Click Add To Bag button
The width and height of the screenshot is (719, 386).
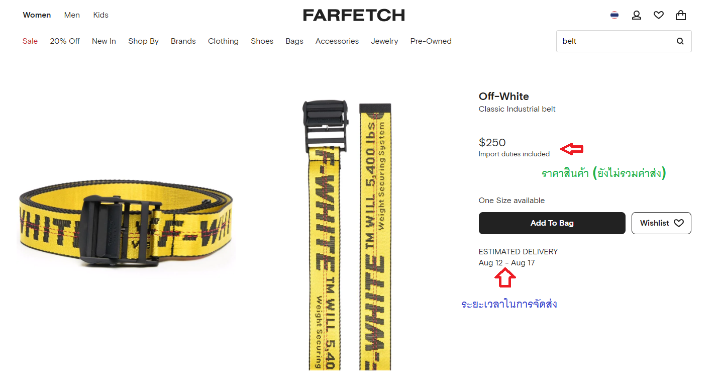552,223
